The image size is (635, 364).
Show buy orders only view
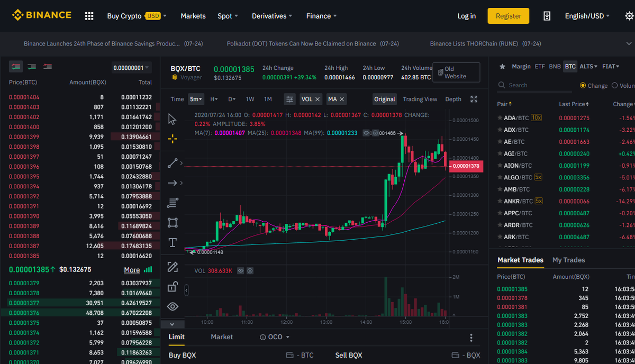point(32,67)
